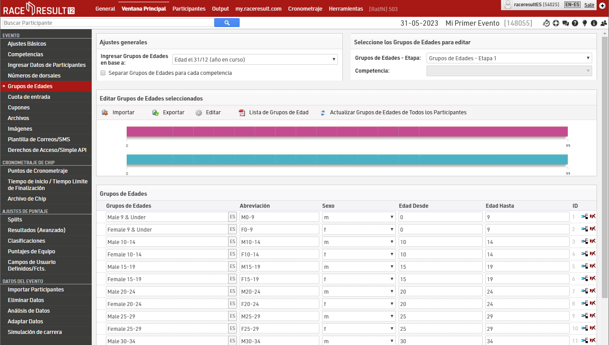Click the light bulb ideas icon

coord(585,23)
